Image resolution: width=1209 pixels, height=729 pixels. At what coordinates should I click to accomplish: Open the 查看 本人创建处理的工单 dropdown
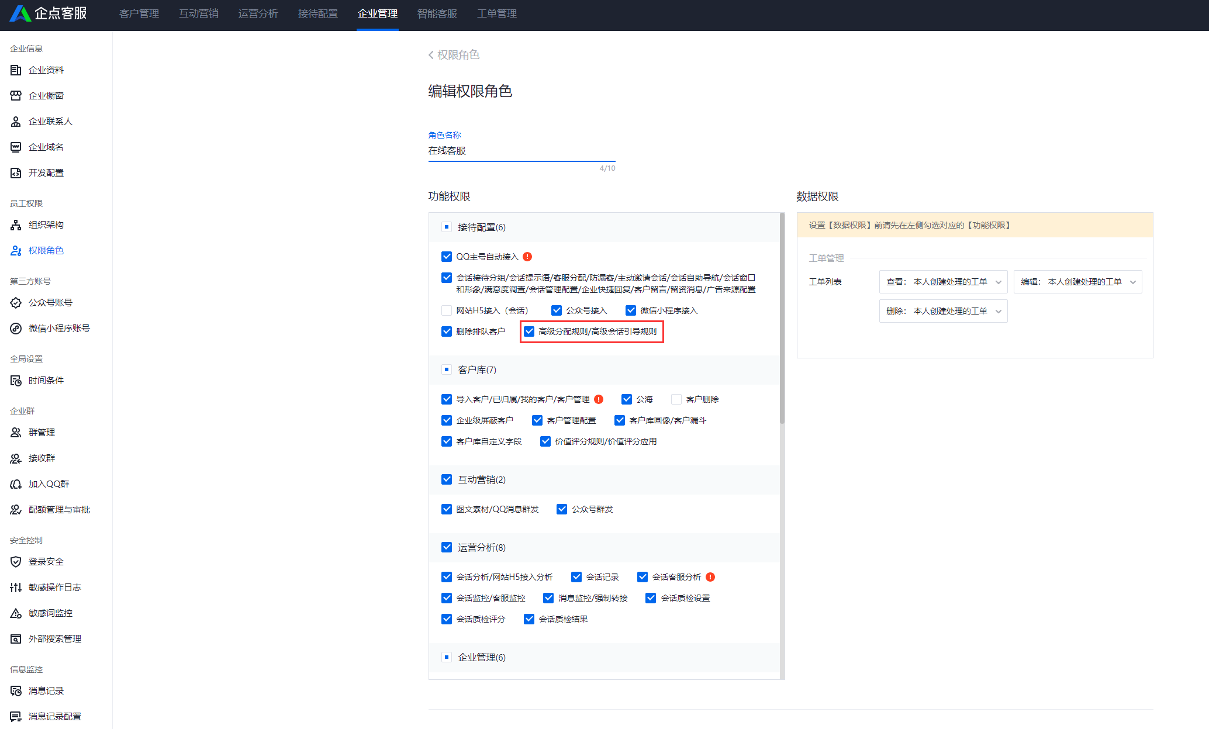point(943,282)
